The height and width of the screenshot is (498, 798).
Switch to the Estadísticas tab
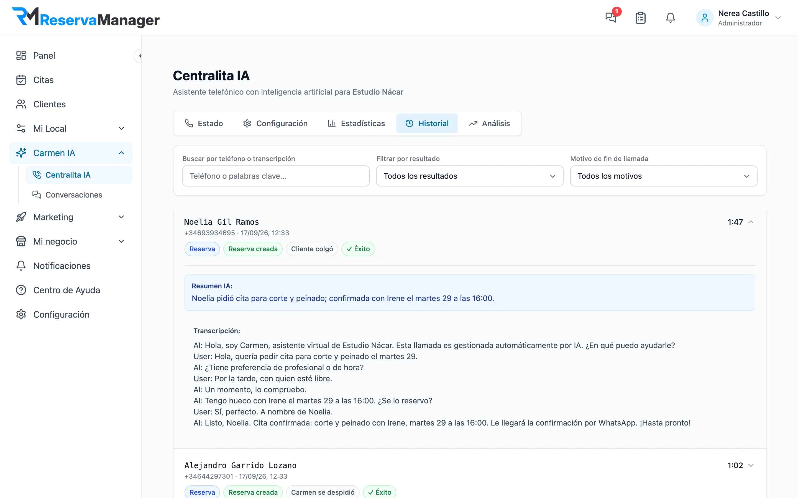[x=356, y=123]
